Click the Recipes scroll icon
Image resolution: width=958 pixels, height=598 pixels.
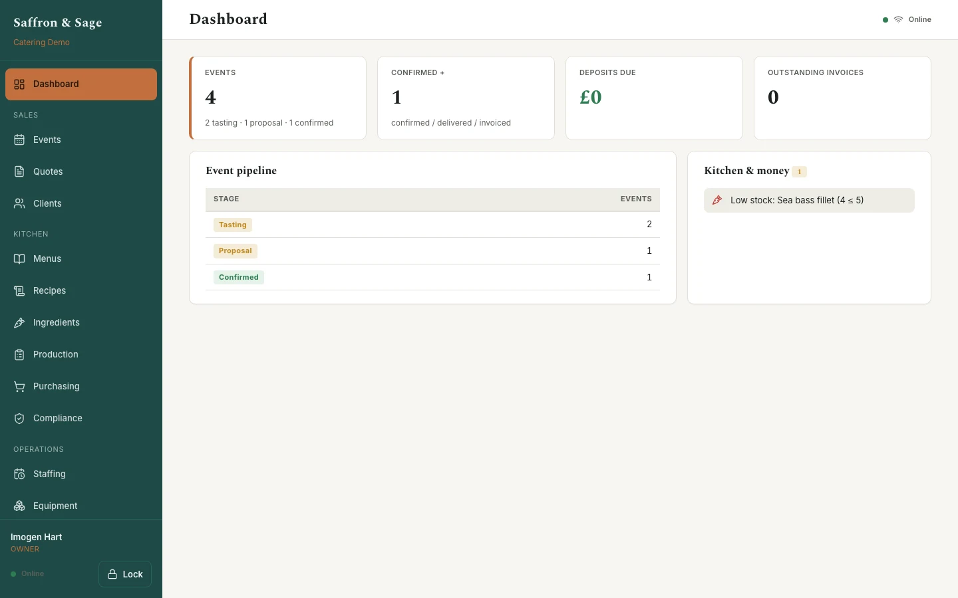[x=19, y=291]
